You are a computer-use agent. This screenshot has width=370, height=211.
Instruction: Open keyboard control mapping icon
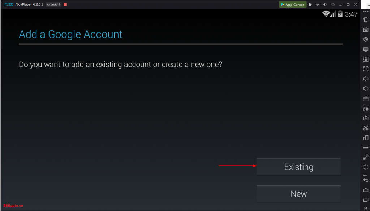click(366, 30)
